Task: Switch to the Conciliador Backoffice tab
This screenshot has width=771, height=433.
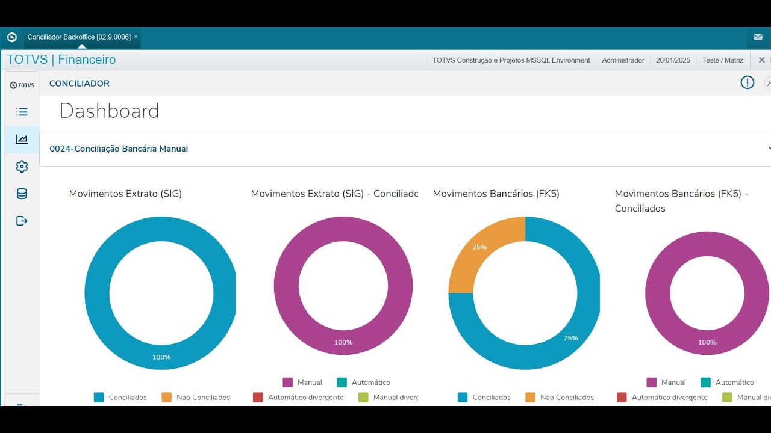Action: [x=79, y=37]
